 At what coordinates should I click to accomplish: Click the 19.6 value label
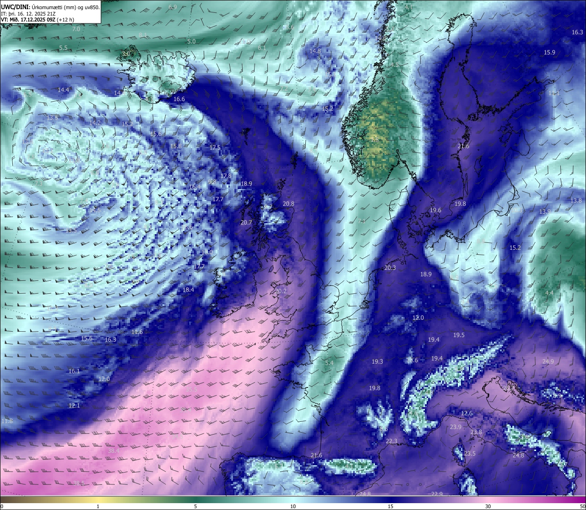[x=435, y=210]
